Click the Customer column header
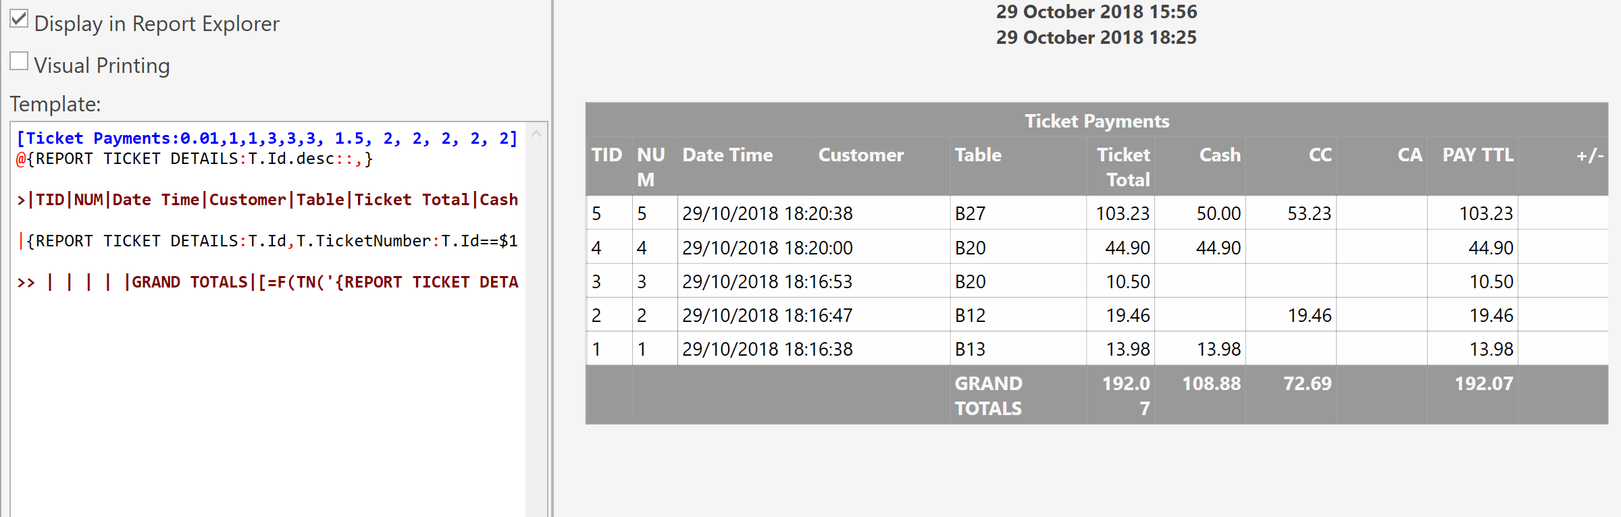The image size is (1621, 517). click(x=861, y=155)
